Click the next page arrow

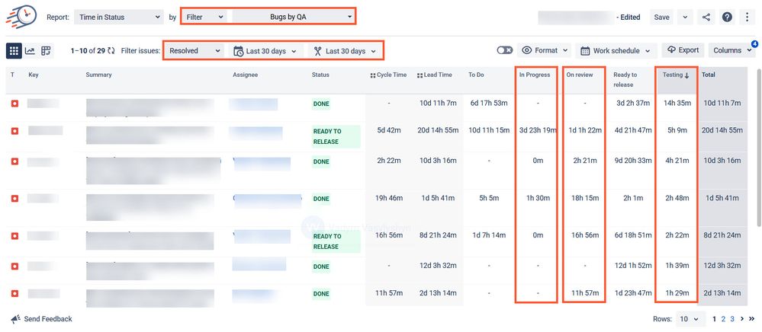click(742, 319)
